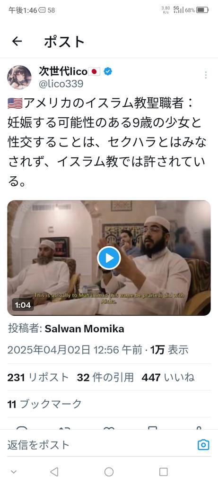Tap the back arrow next to ポスト

click(17, 42)
